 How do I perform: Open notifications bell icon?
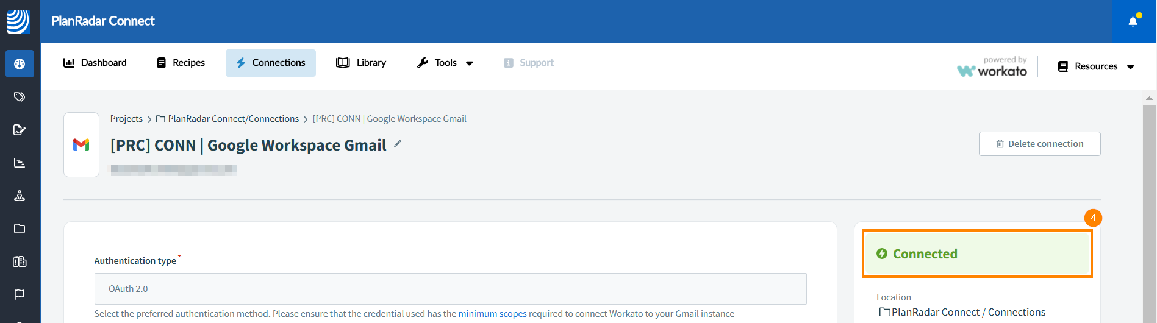[x=1133, y=21]
